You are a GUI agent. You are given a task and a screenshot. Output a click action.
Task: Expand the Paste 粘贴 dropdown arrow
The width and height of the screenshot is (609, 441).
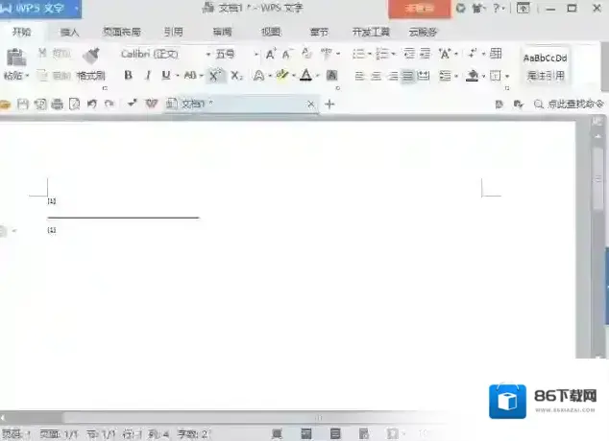28,76
